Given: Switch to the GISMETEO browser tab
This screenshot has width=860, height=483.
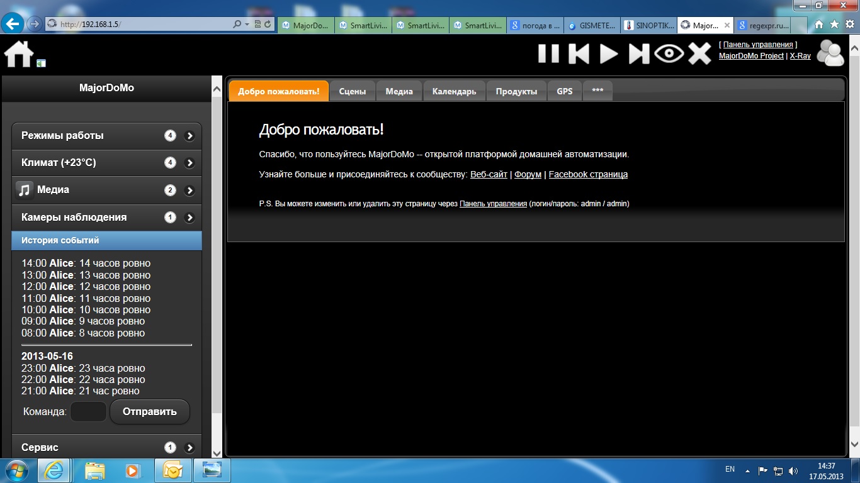Looking at the screenshot, I should [591, 25].
